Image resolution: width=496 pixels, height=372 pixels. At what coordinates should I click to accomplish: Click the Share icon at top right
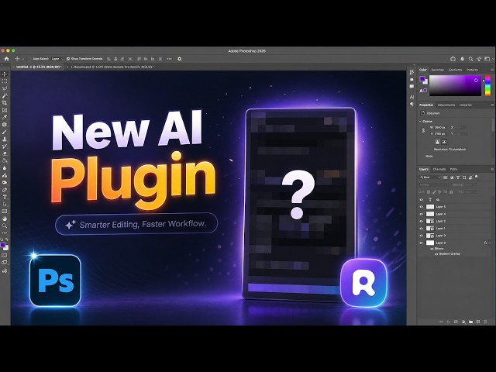coord(453,59)
